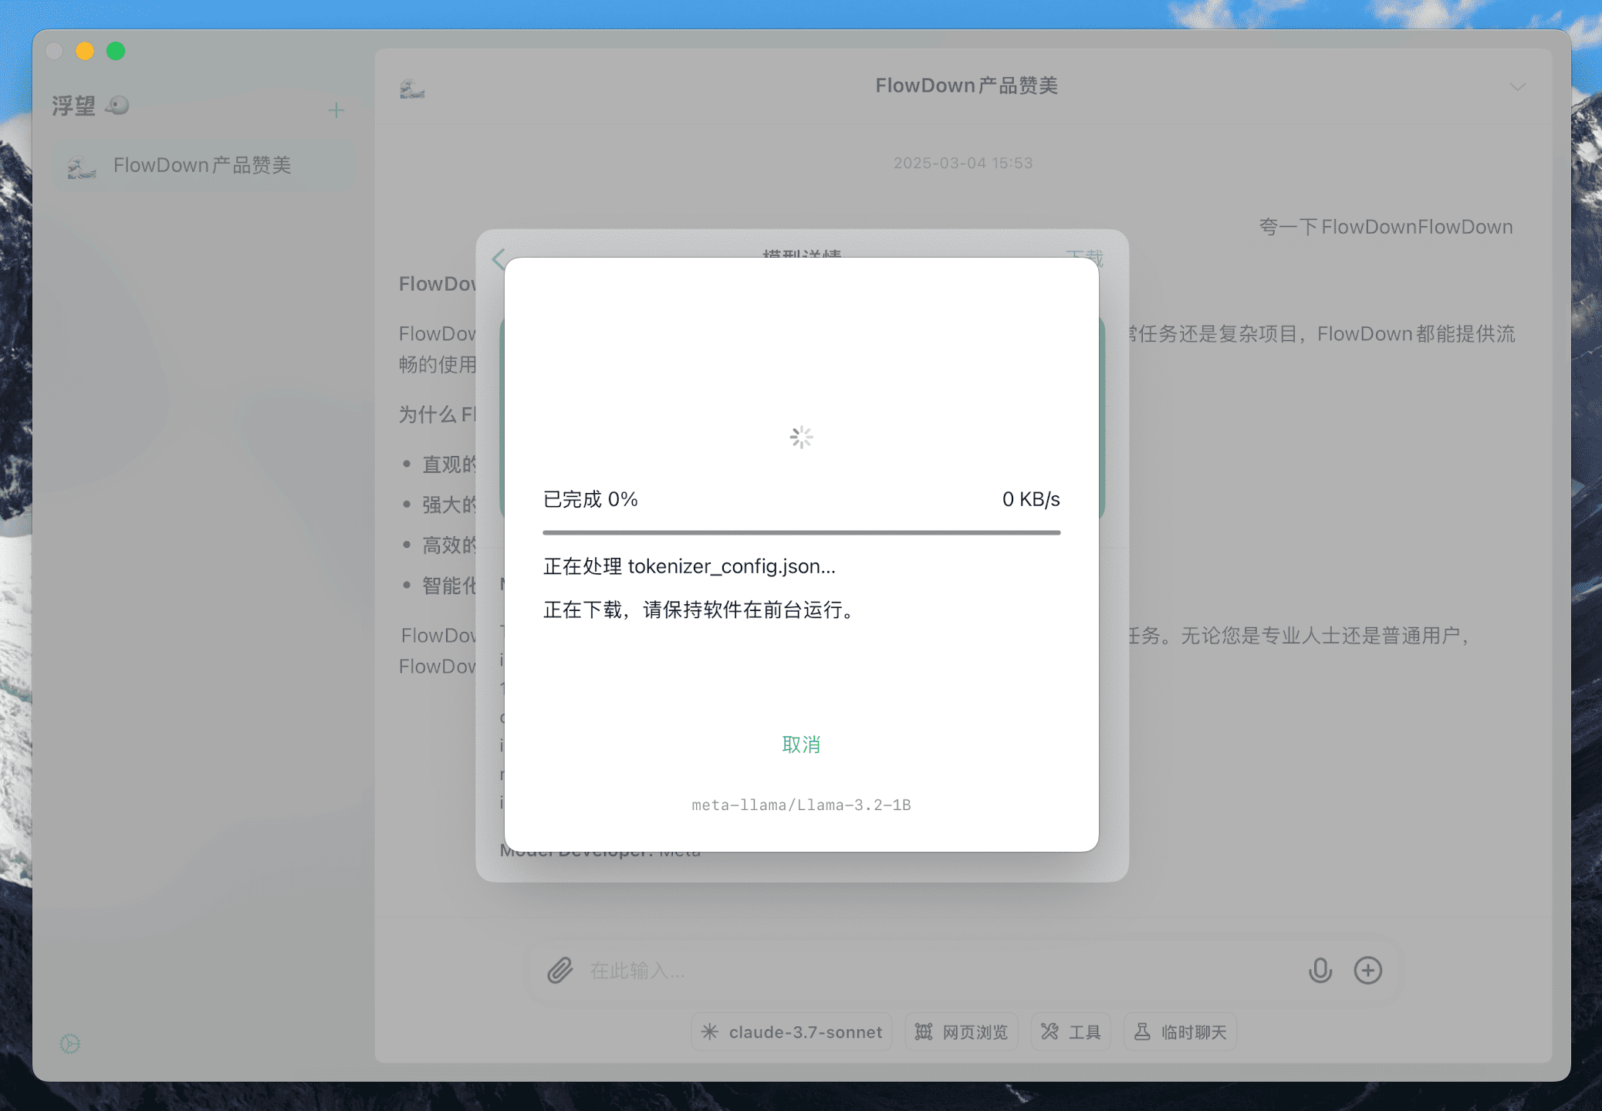Click the 正在处理 tokenizer_config.json status text
The width and height of the screenshot is (1602, 1111).
[689, 566]
